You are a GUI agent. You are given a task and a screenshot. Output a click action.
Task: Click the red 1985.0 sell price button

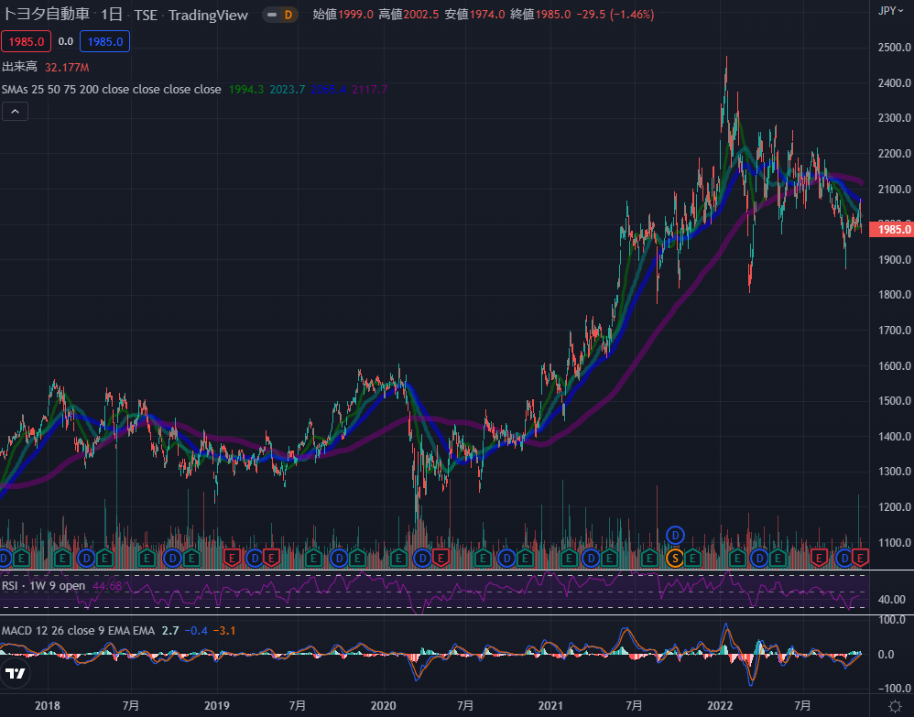(x=27, y=41)
